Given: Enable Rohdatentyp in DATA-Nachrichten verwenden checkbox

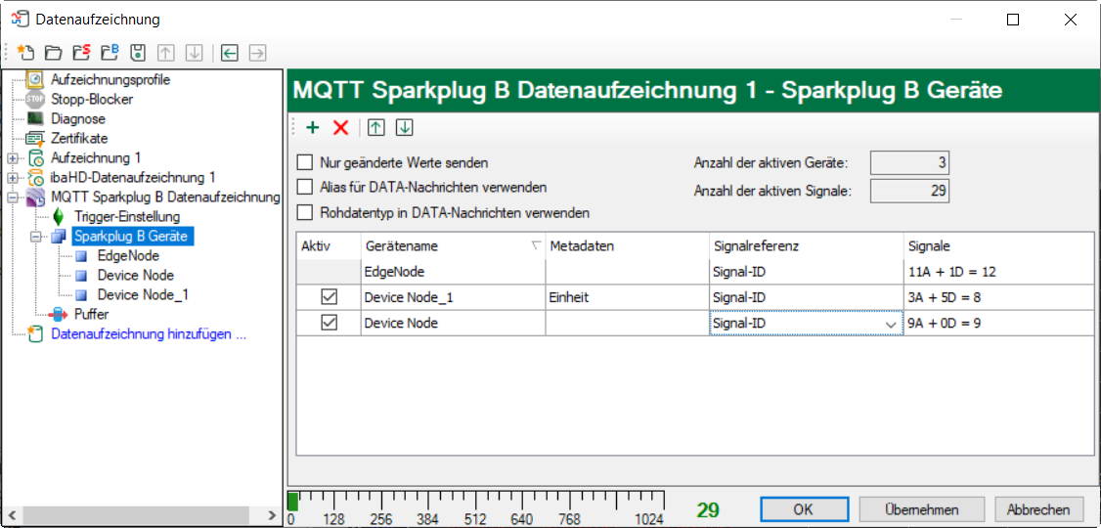Looking at the screenshot, I should [x=305, y=211].
